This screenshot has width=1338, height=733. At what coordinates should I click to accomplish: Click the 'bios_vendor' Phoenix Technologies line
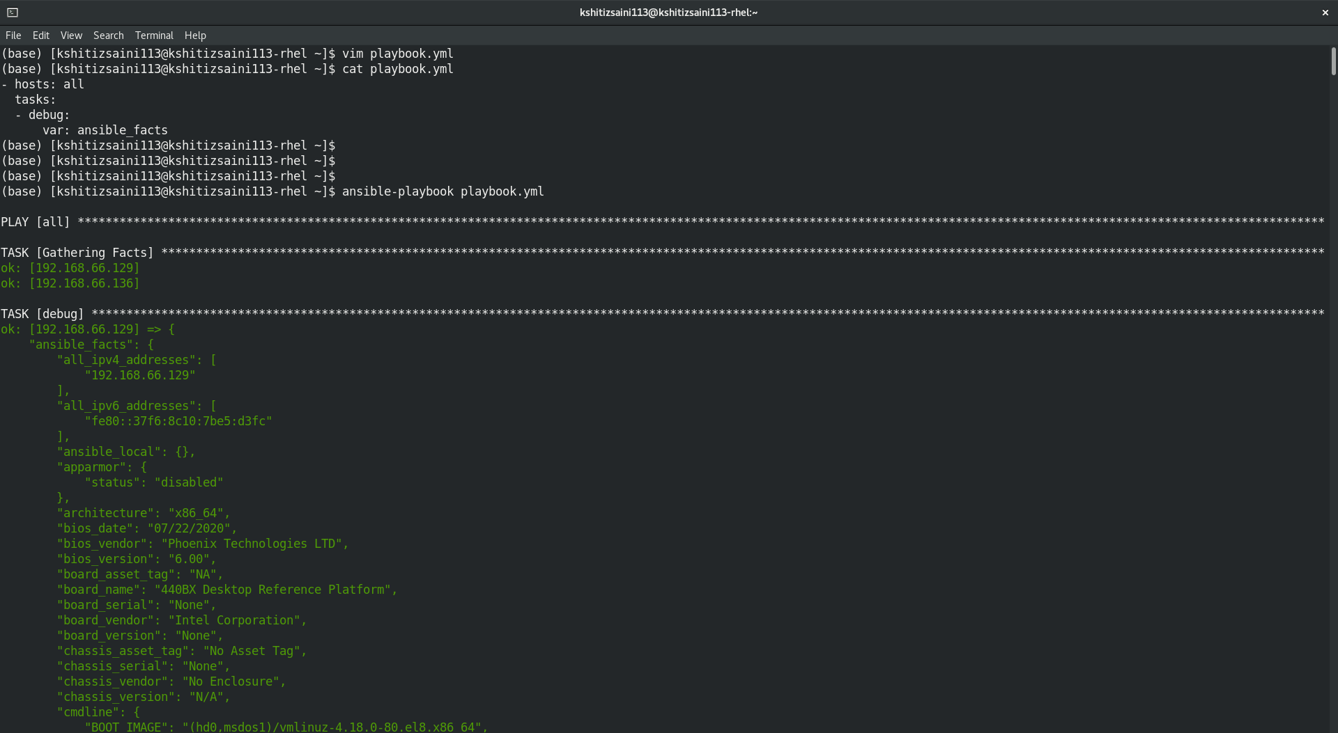tap(202, 544)
